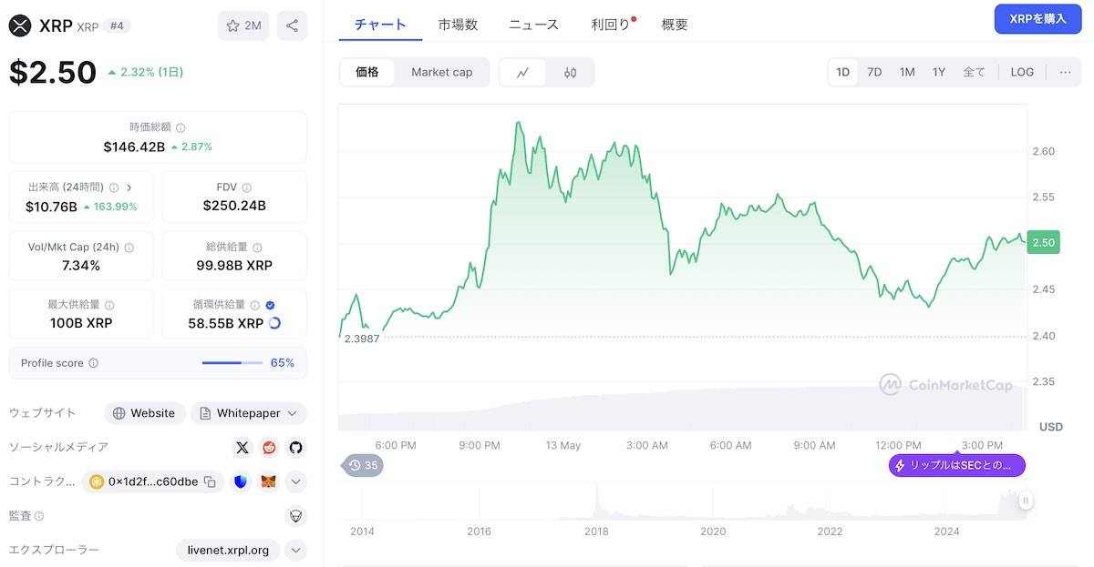Click the blue verified badge on 循環供給量
Viewport: 1094px width, 567px height.
pos(271,306)
